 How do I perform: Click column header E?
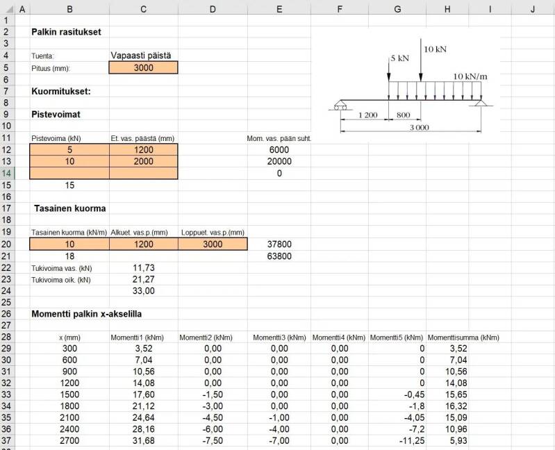279,9
